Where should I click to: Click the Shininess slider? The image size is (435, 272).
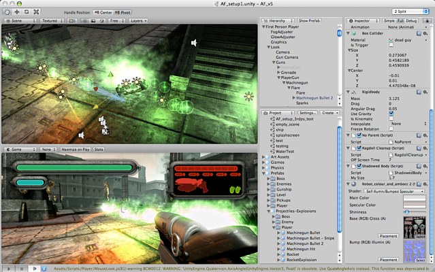(x=414, y=212)
